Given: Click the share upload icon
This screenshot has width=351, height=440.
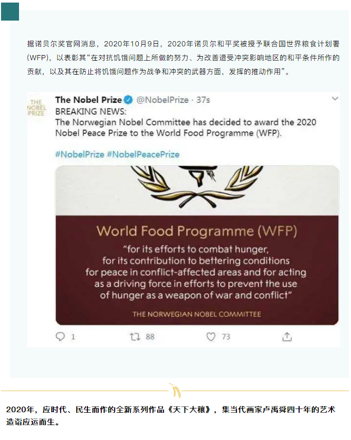Looking at the screenshot, I should [287, 337].
